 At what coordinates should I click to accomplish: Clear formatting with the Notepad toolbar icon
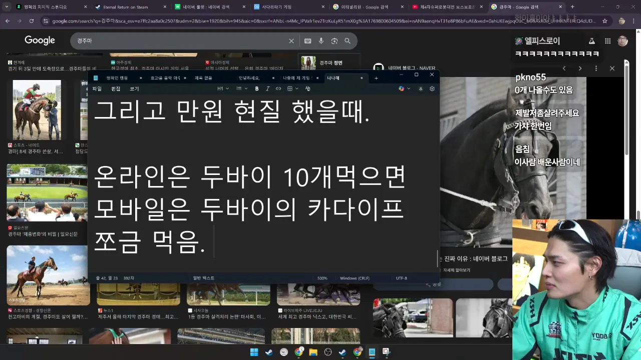coord(307,88)
